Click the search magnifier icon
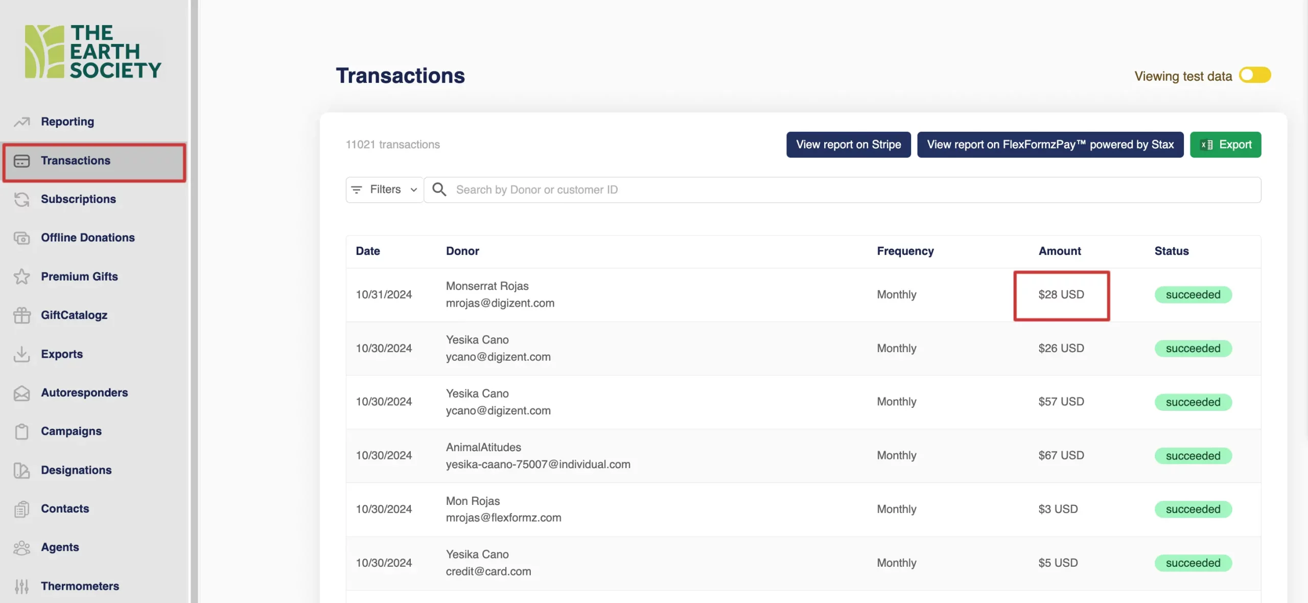This screenshot has width=1308, height=603. pos(439,190)
